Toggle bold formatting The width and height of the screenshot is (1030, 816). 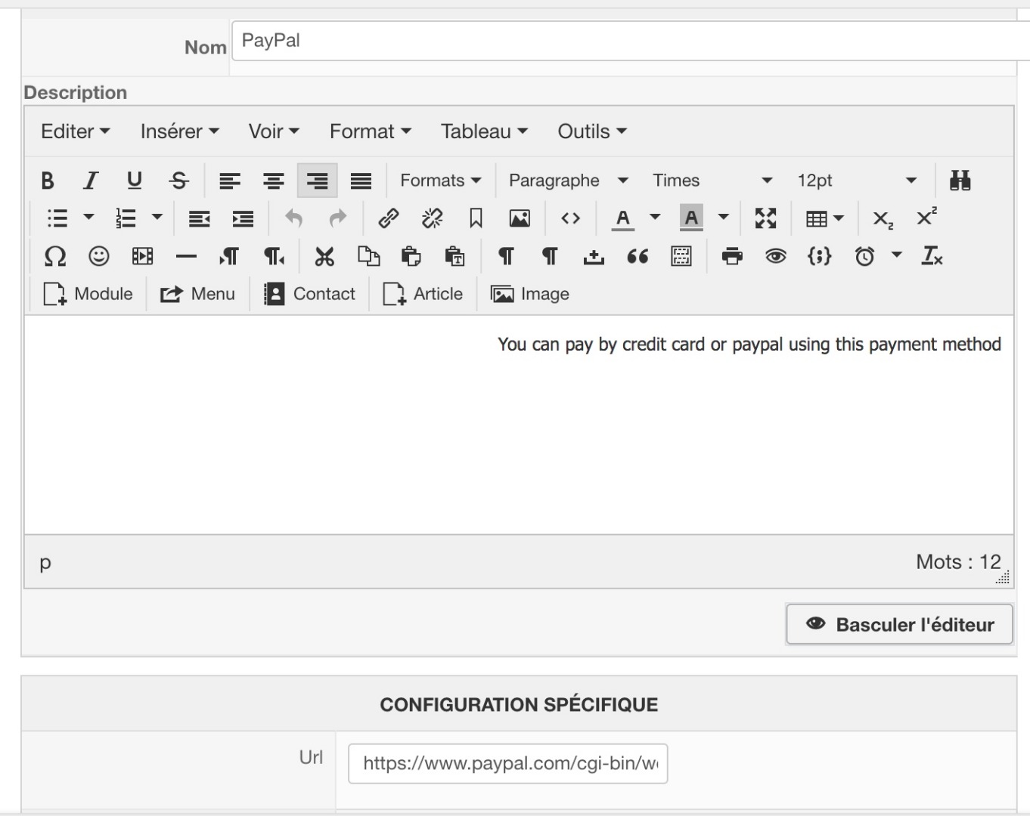[48, 181]
